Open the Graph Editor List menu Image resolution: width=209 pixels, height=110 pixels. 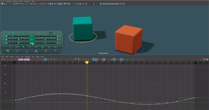[x=33, y=57]
